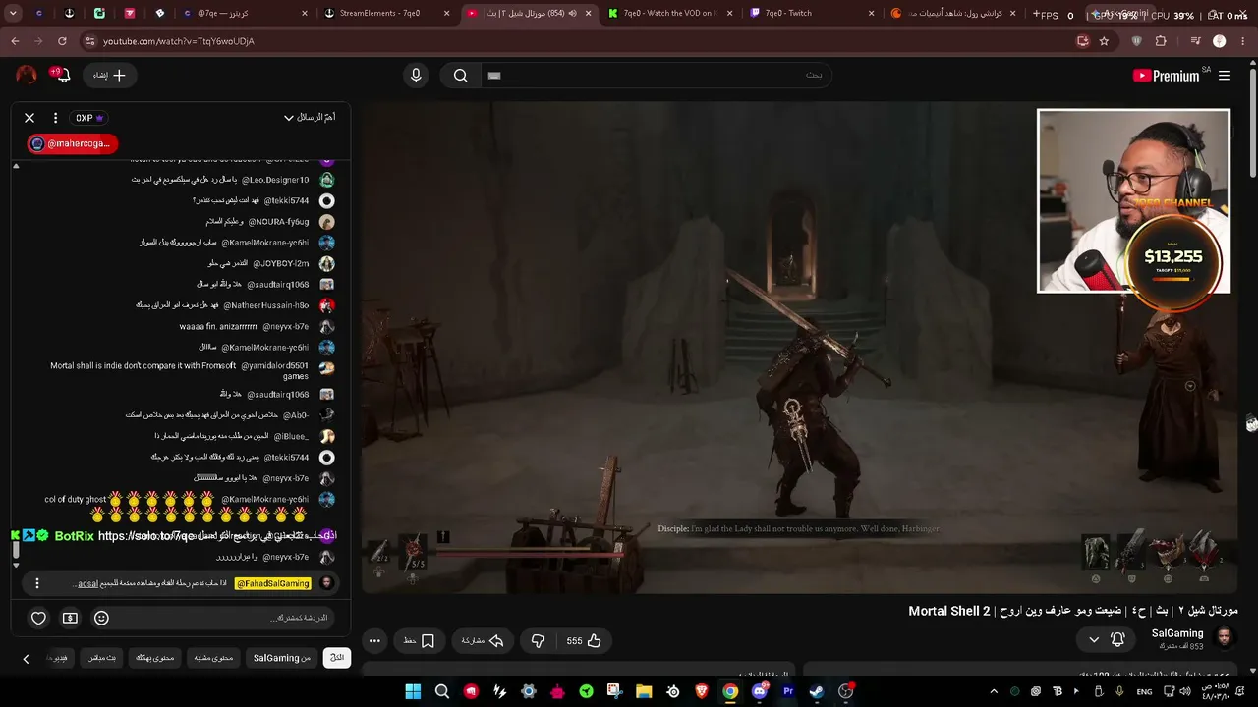Viewport: 1258px width, 707px height.
Task: Open the pinned @mahercoga super chat chip
Action: (x=72, y=143)
